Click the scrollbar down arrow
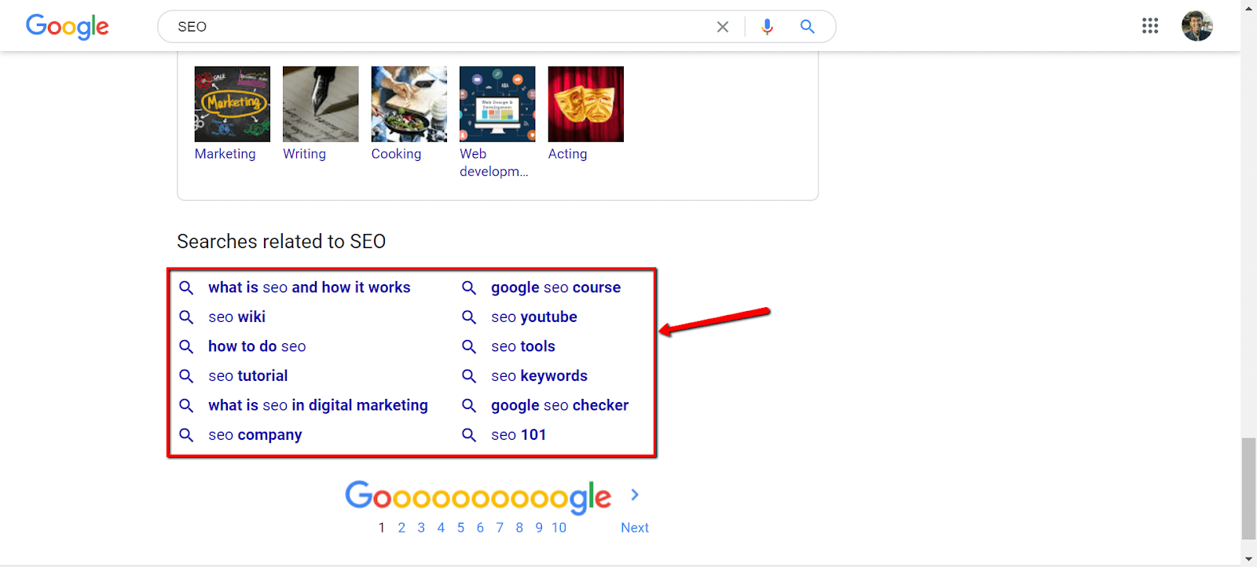Viewport: 1257px width, 567px height. 1249,560
